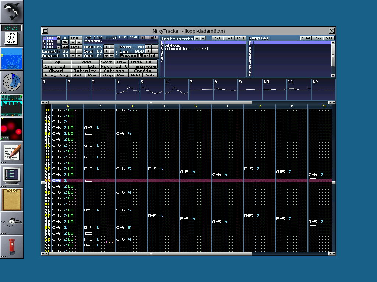Switch display to TIME mode
Image resolution: width=377 pixels, height=282 pixels.
pyautogui.click(x=122, y=37)
